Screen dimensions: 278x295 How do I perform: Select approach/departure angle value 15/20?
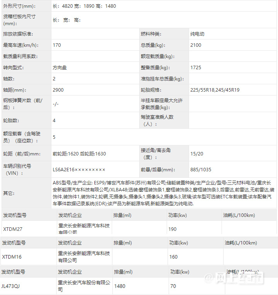[x=197, y=154]
